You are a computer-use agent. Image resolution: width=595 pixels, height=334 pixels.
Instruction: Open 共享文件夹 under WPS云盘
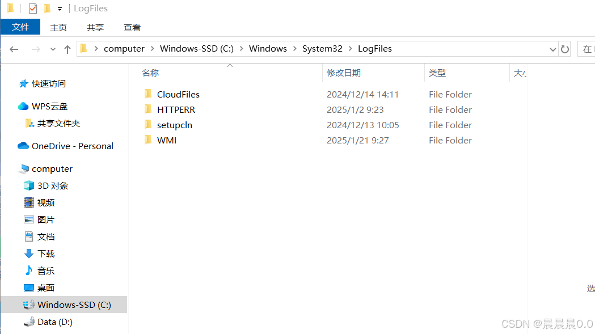(58, 124)
